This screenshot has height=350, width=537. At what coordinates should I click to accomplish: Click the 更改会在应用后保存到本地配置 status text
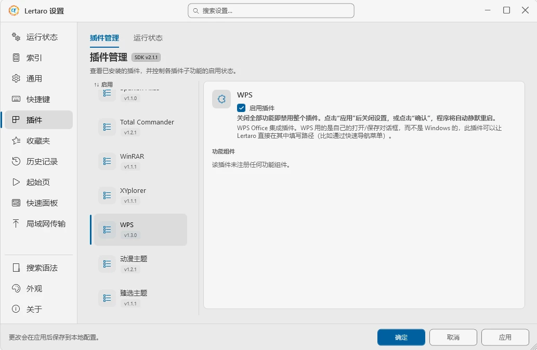(55, 338)
